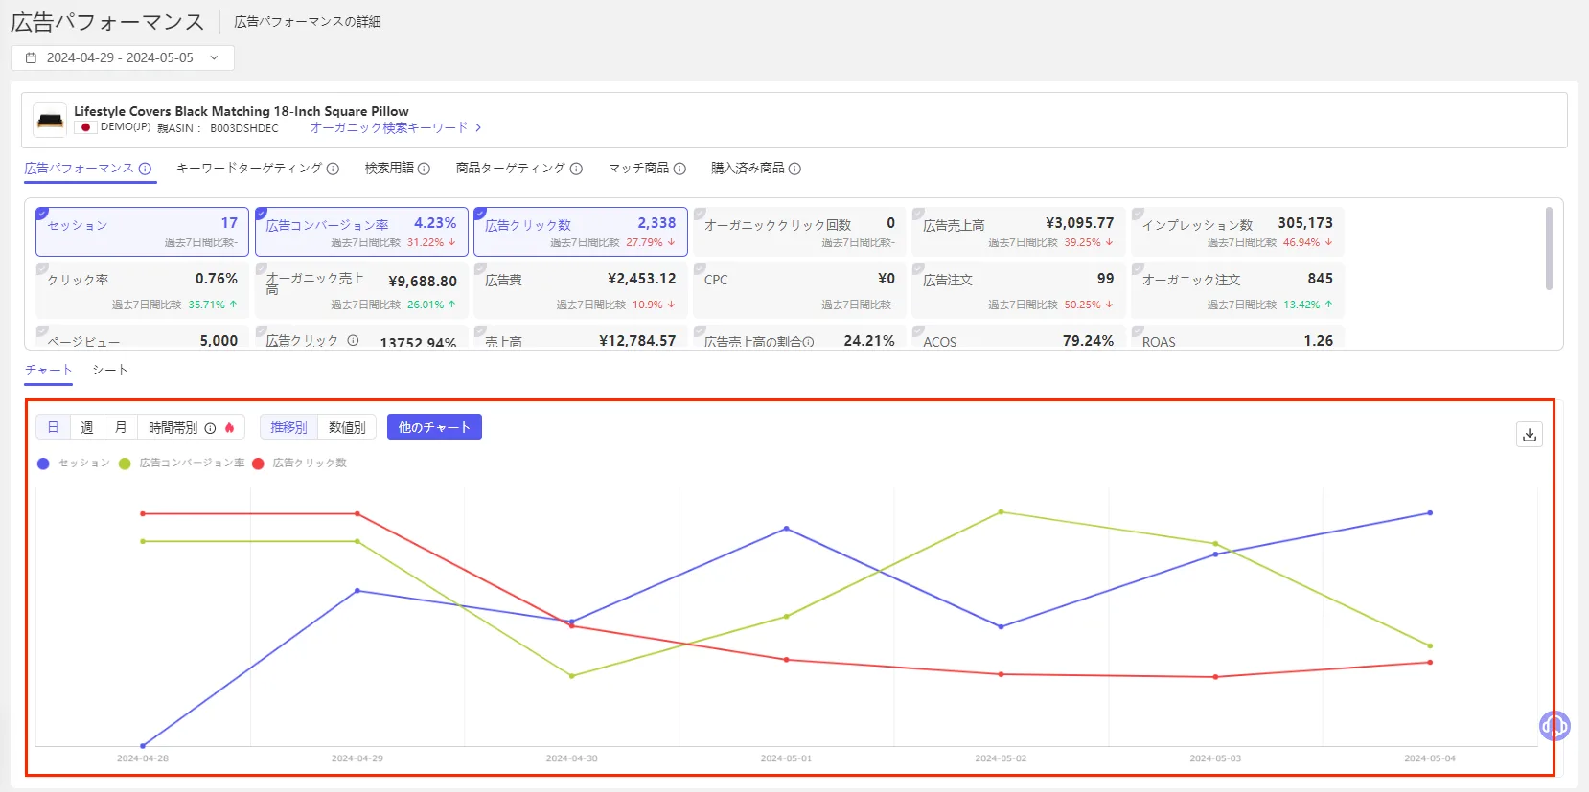Download the chart via the download icon
This screenshot has height=792, width=1589.
[x=1530, y=435]
